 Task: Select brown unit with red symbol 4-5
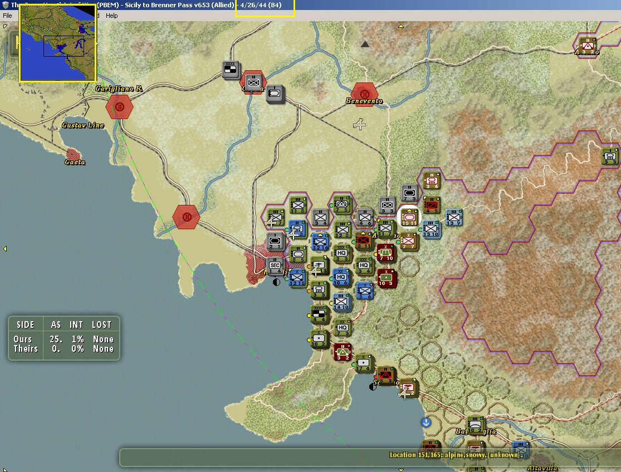[432, 205]
